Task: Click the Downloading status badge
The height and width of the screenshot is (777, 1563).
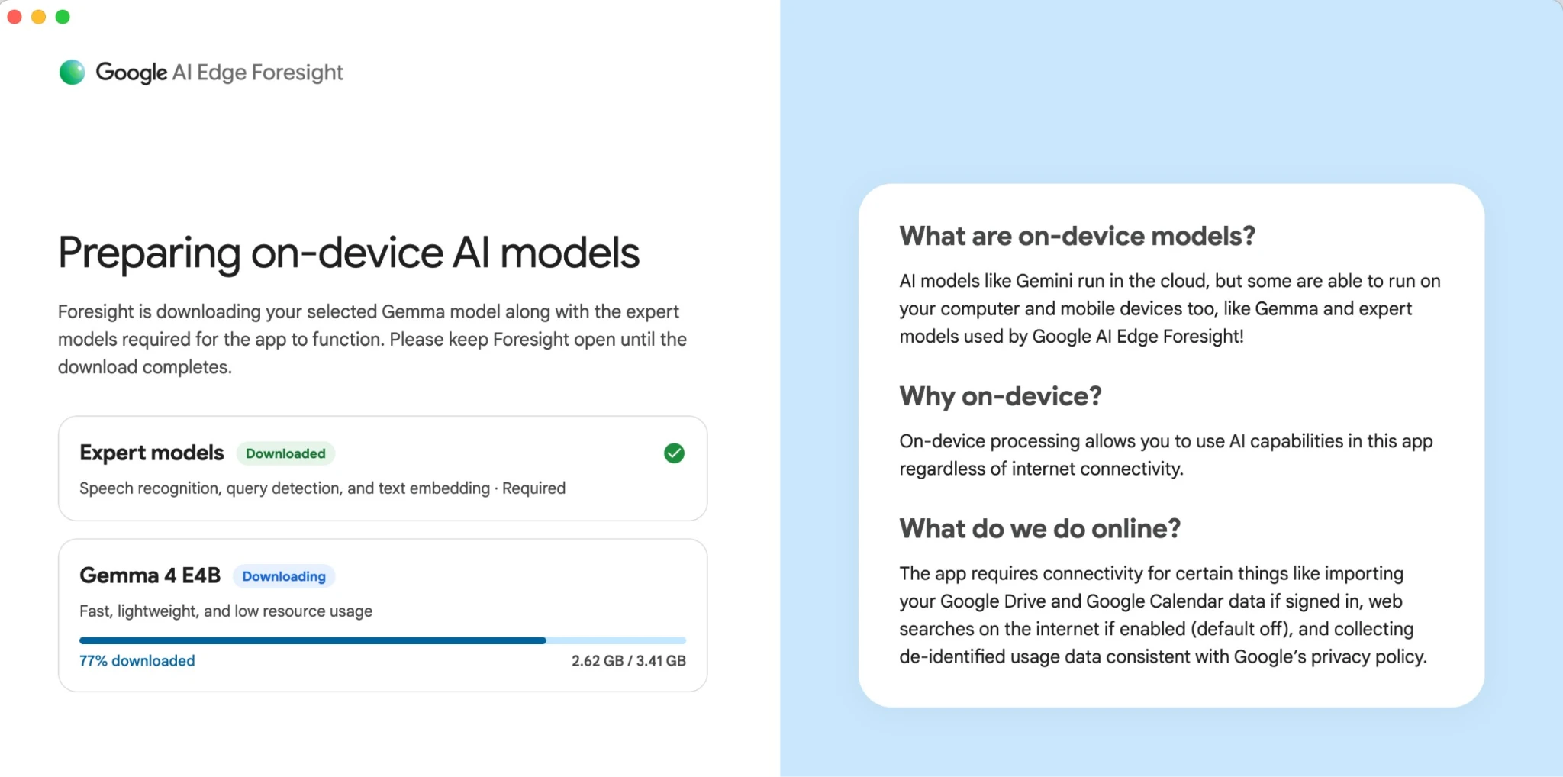Action: tap(284, 576)
